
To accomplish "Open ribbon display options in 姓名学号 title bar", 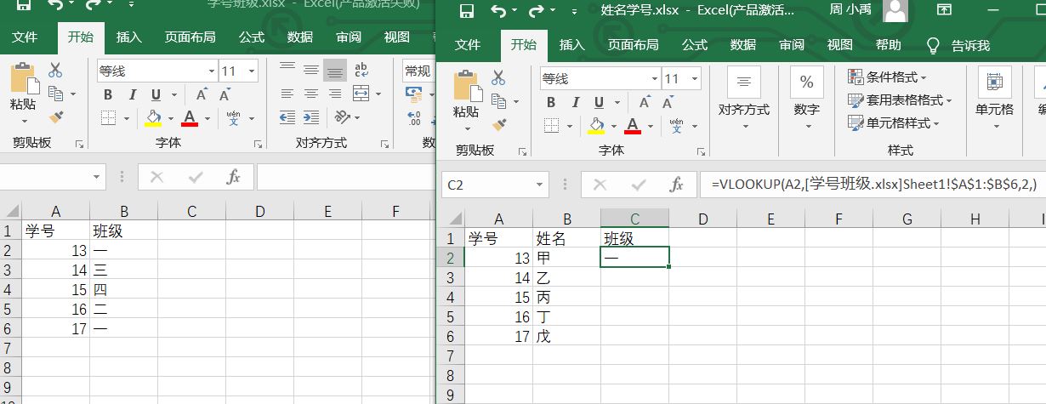I will coord(944,10).
